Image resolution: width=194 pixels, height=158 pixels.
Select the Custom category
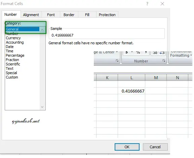click(x=12, y=77)
